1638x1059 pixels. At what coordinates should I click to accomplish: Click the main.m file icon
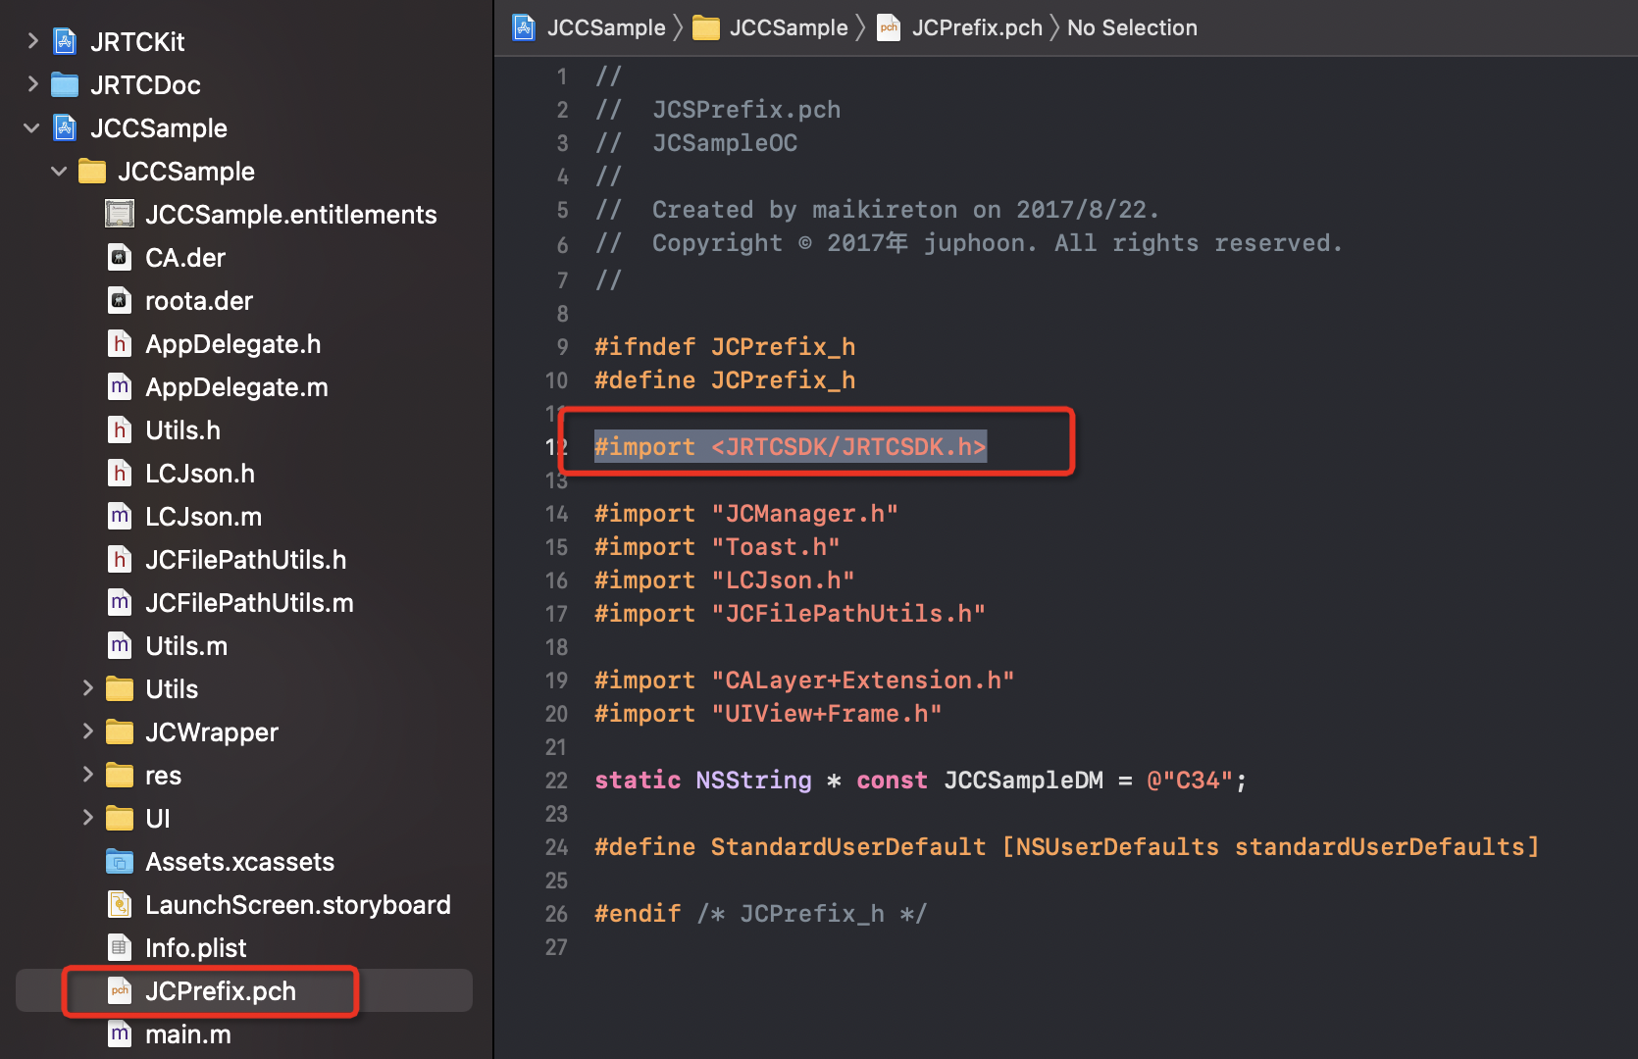[x=120, y=1034]
